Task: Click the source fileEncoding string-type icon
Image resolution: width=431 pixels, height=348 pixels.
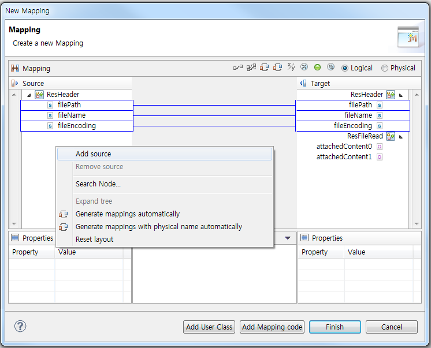Action: click(x=50, y=126)
